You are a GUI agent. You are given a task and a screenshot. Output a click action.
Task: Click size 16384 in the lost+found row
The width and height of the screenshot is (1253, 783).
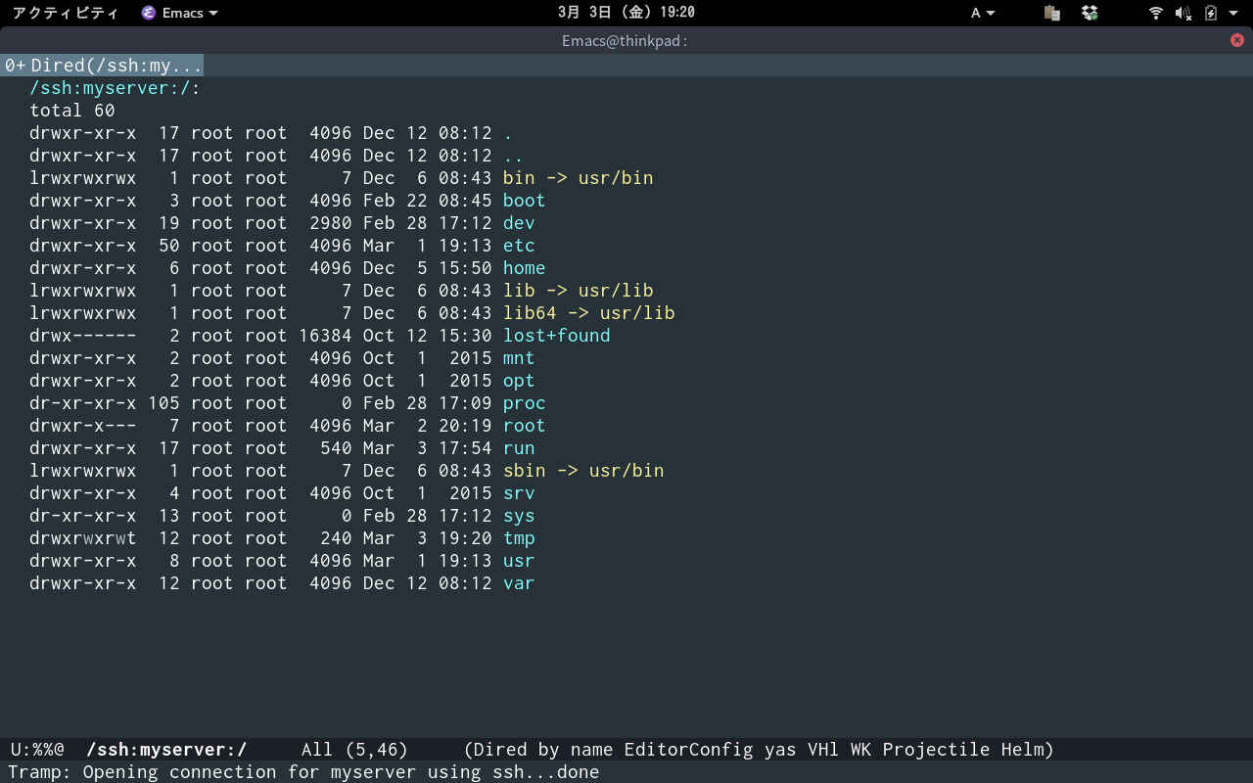coord(325,336)
